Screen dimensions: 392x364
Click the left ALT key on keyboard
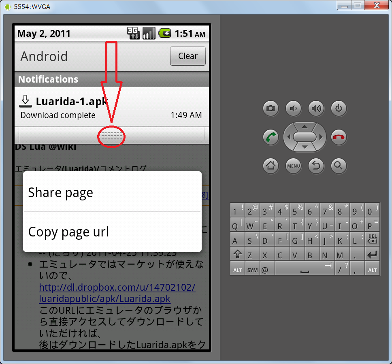point(237,268)
